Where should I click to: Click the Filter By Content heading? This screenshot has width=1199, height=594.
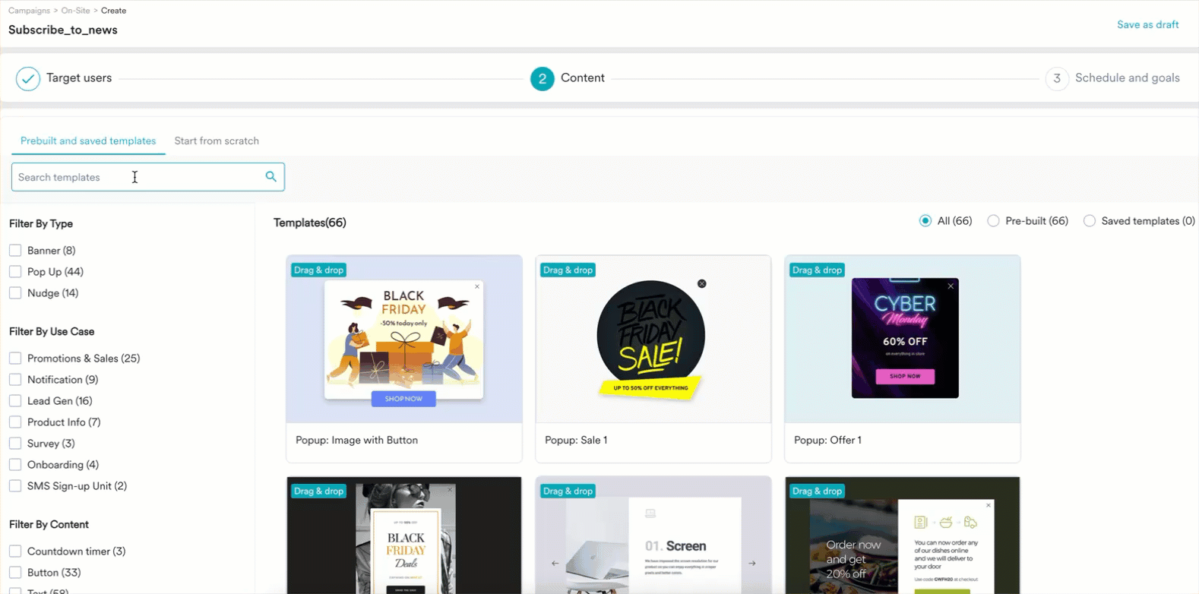(x=49, y=524)
